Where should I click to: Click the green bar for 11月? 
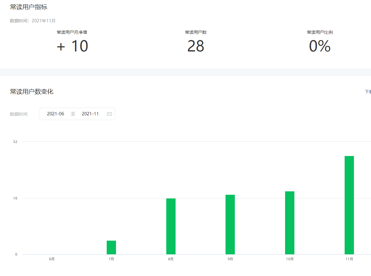349,205
